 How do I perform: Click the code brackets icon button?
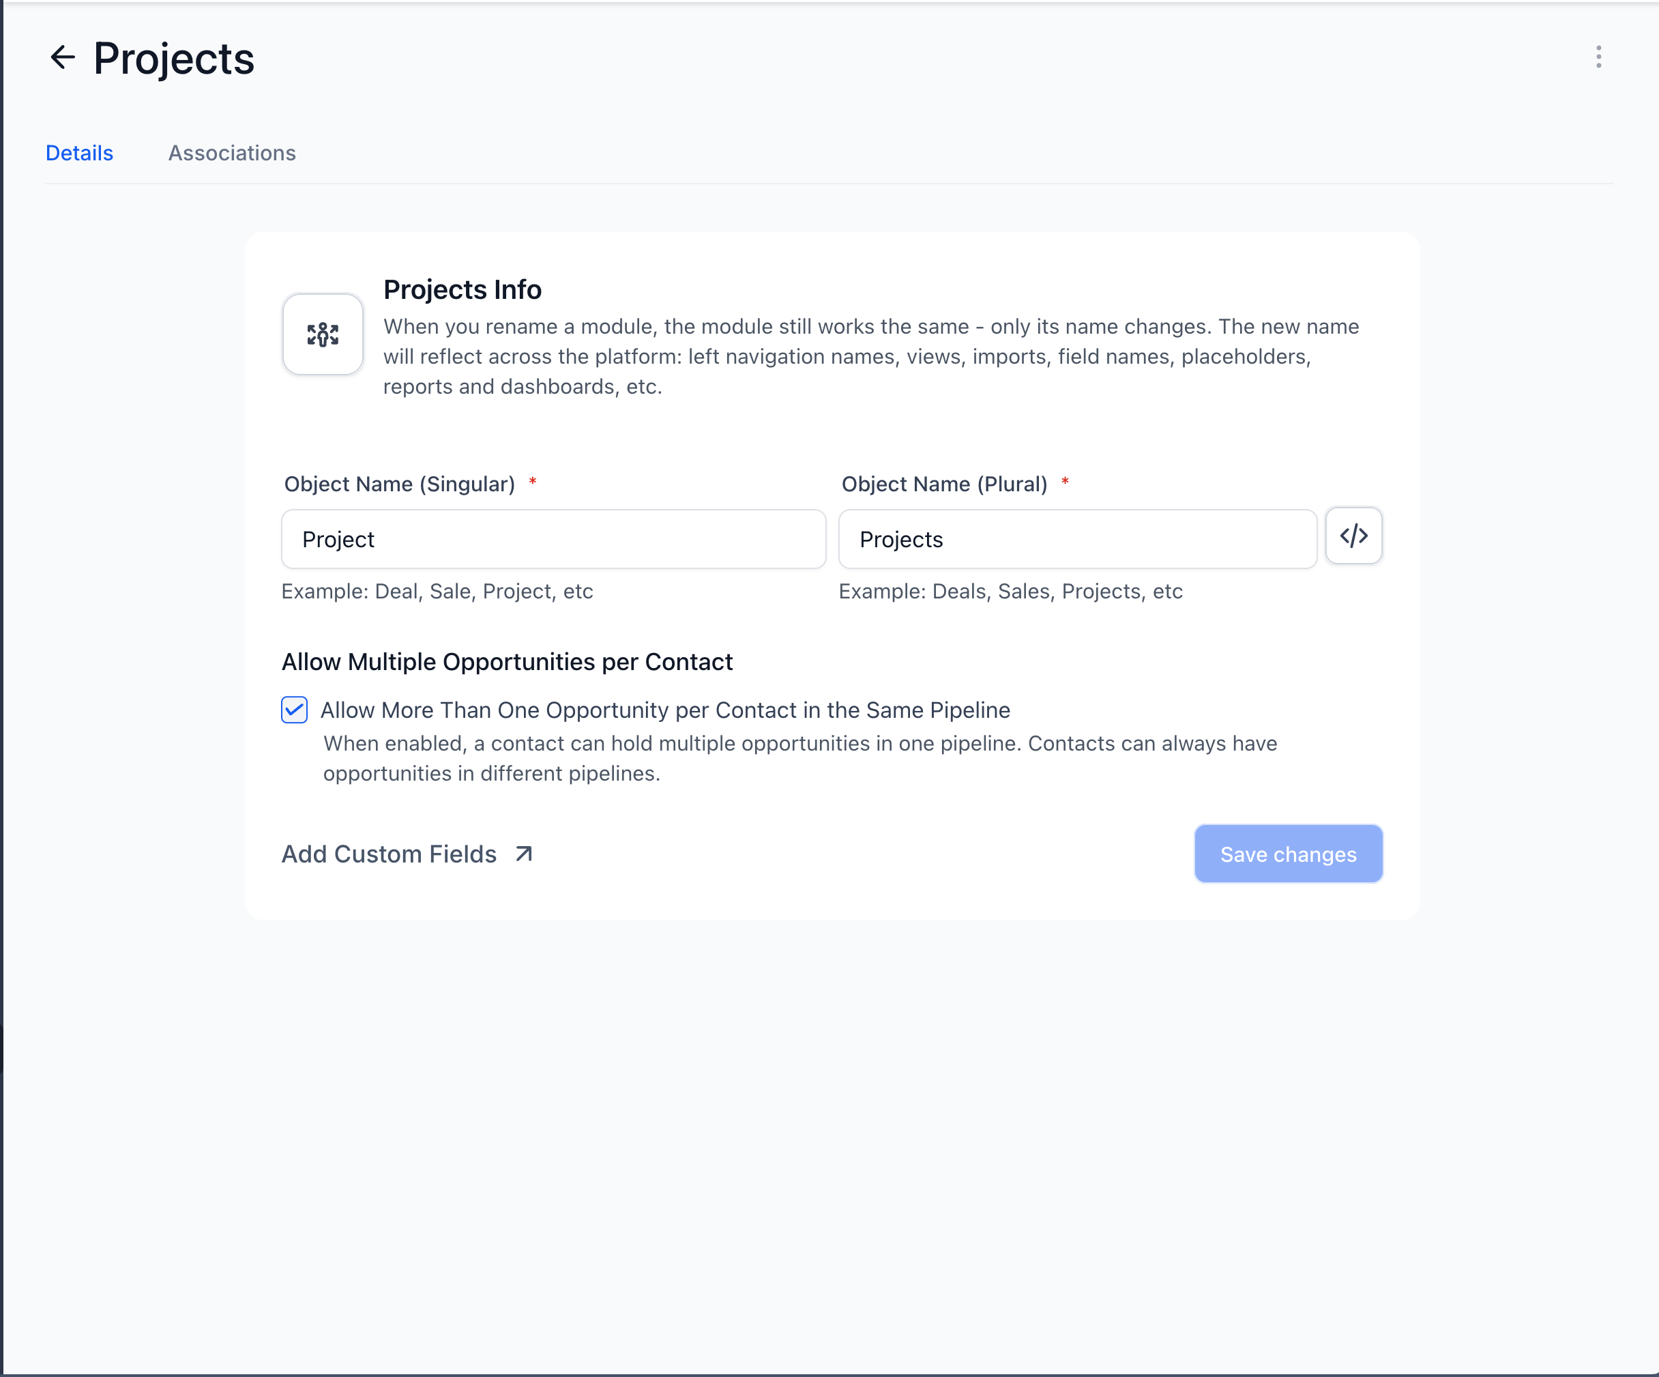[1353, 536]
